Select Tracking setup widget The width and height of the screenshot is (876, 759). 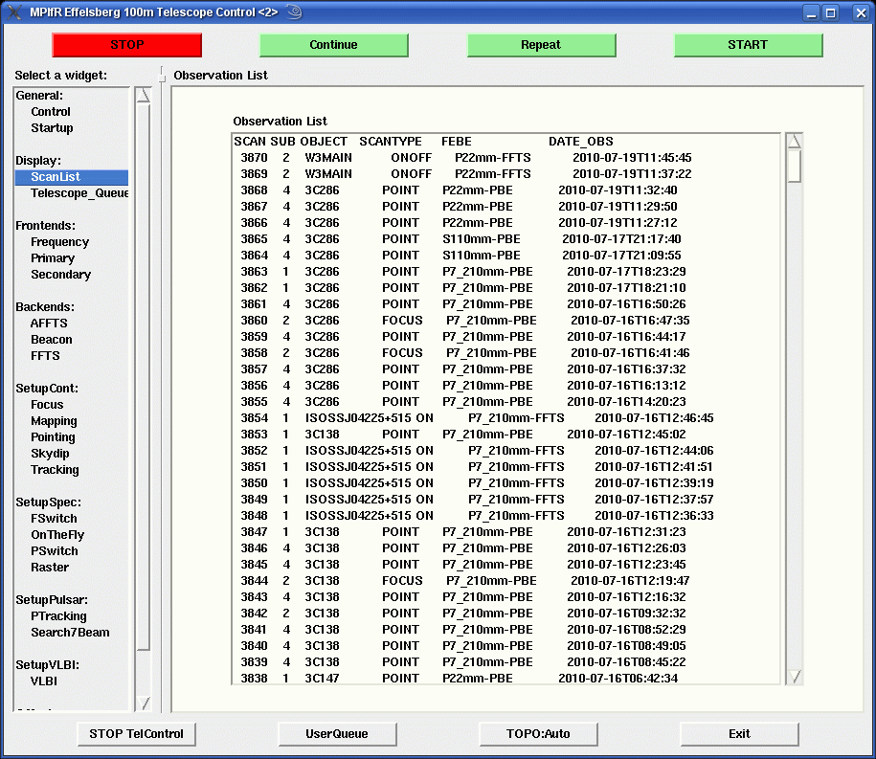tap(55, 469)
